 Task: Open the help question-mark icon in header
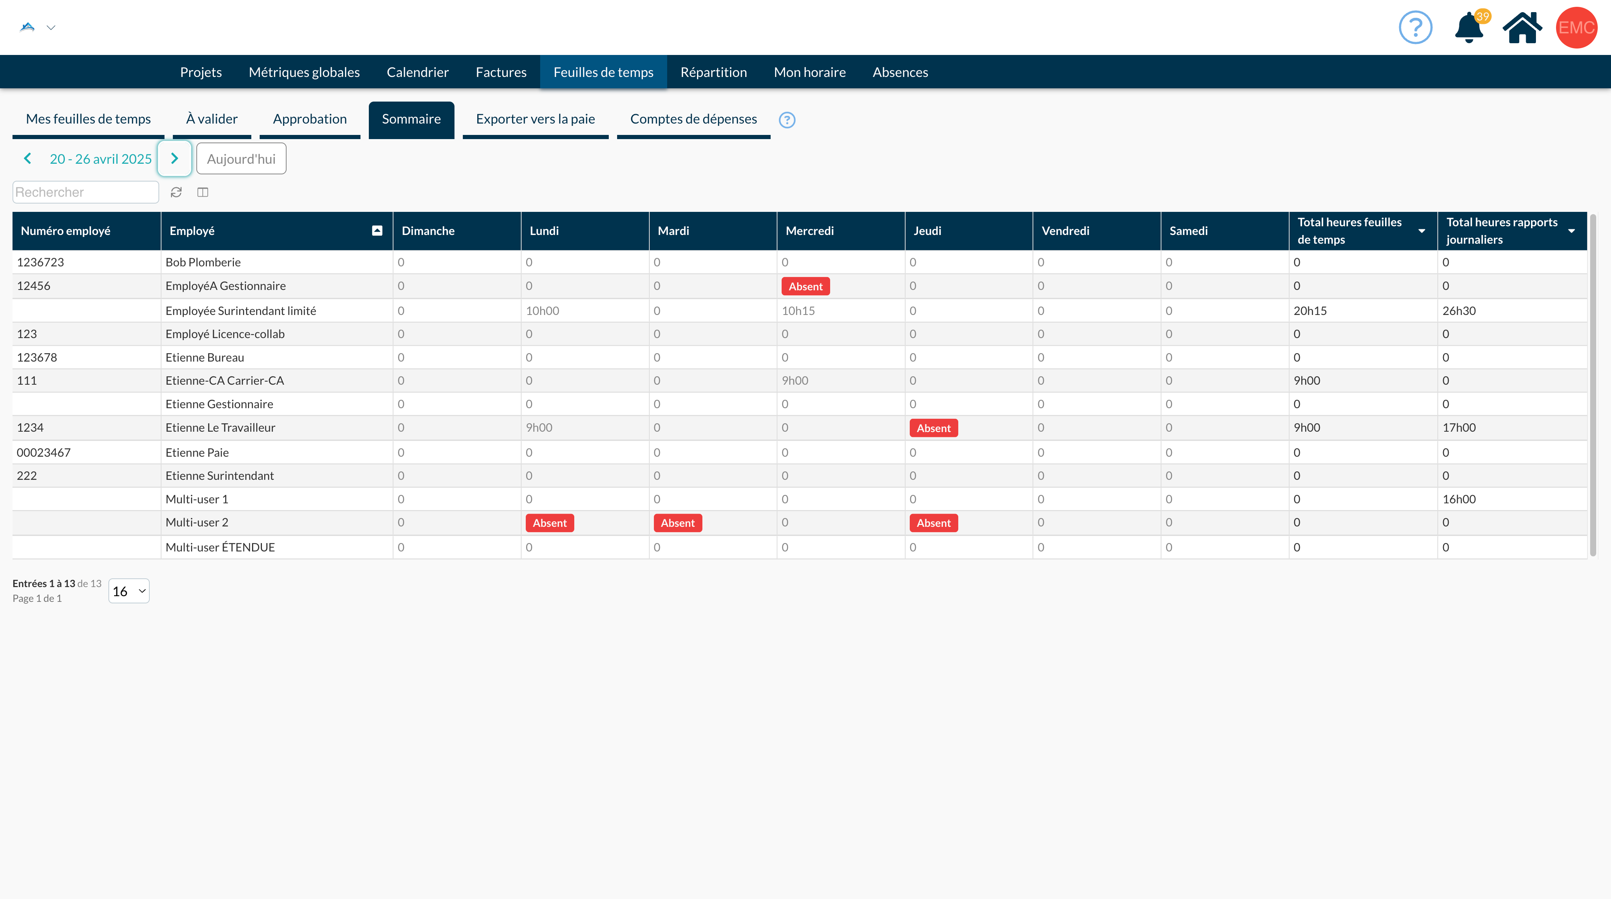(1415, 28)
